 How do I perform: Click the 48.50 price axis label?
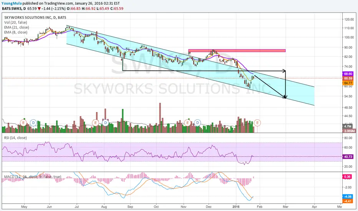pos(348,107)
